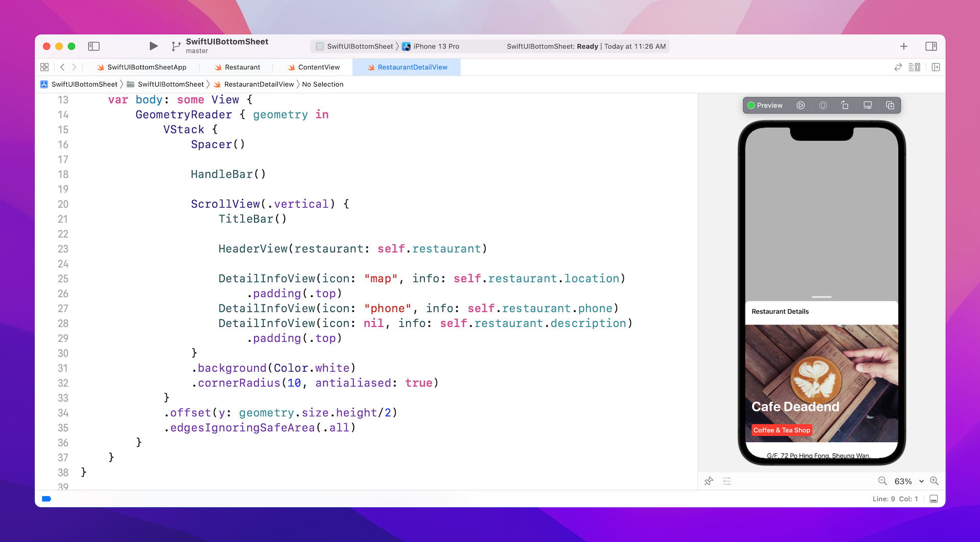Rotate the preview device orientation
The width and height of the screenshot is (980, 542).
[x=845, y=106]
